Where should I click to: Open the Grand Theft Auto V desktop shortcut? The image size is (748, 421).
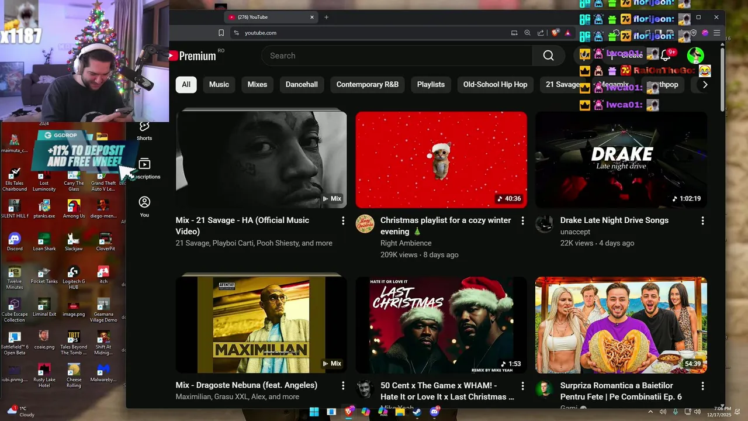pos(103,181)
